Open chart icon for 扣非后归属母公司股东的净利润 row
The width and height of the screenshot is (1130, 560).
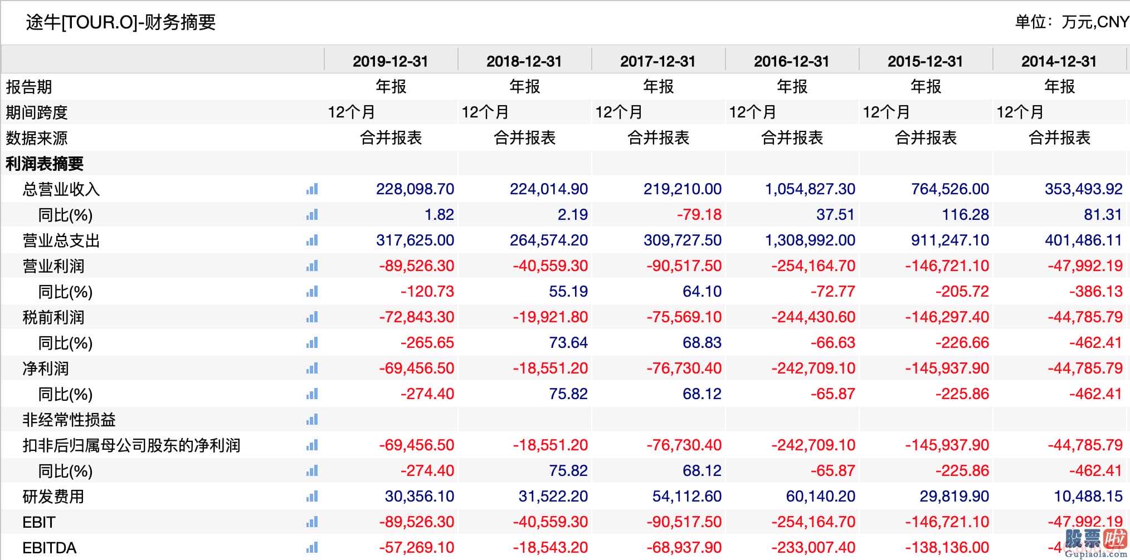(312, 445)
